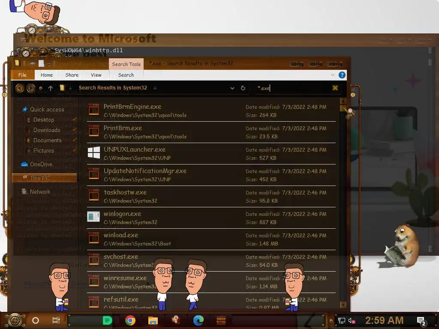Viewport: 439px width, 329px height.
Task: Open the Quick Access Toolbar customize dropdown
Action: 49,64
